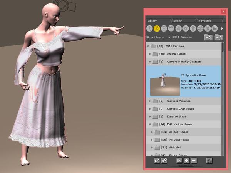This screenshot has height=173, width=231.
Task: Expand the Animal Poses folder arrow
Action: point(150,54)
